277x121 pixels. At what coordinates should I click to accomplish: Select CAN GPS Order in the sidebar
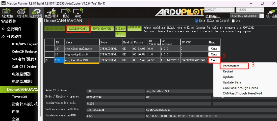click(x=24, y=67)
